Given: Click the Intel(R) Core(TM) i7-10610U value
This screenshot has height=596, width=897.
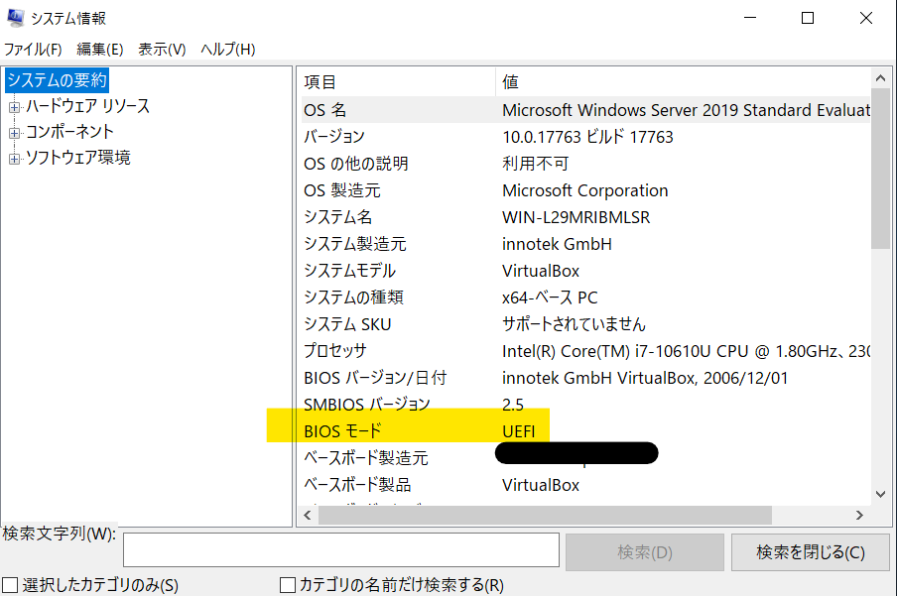Looking at the screenshot, I should coord(687,351).
